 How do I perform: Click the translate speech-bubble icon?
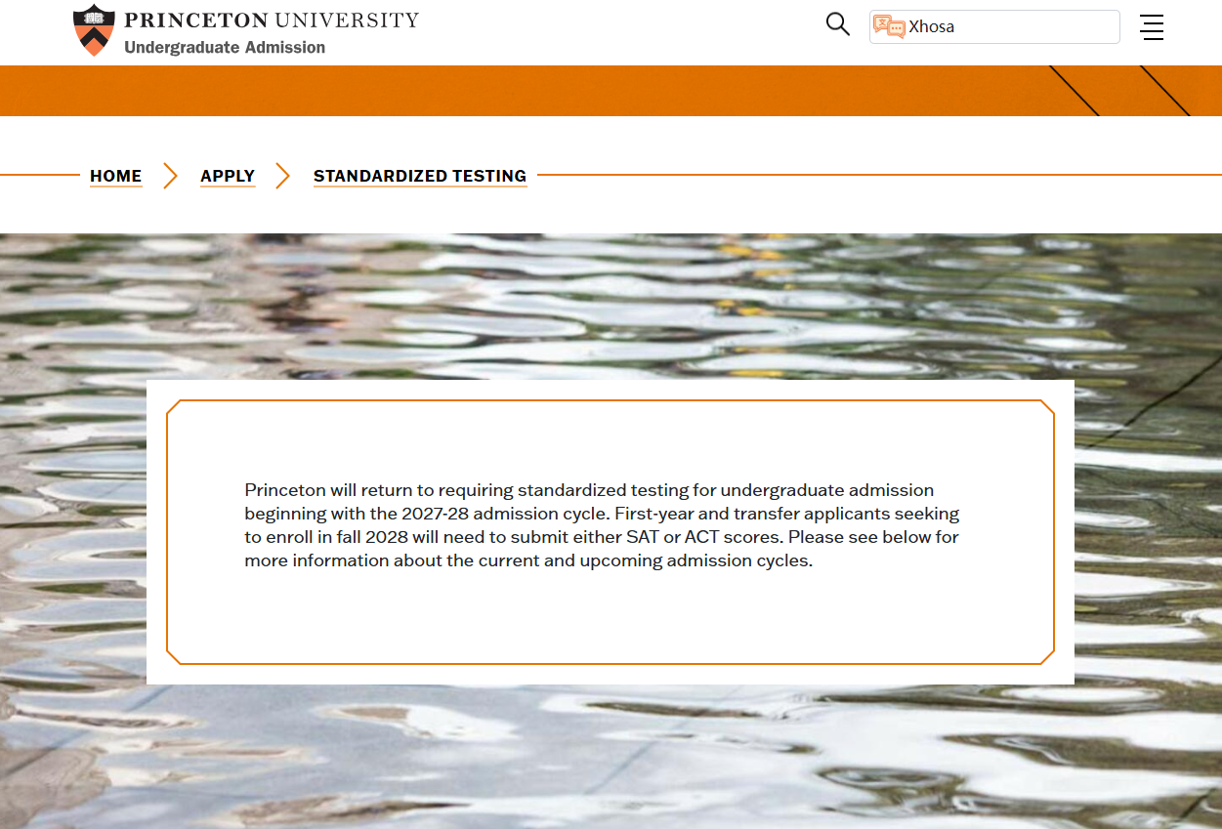click(889, 26)
